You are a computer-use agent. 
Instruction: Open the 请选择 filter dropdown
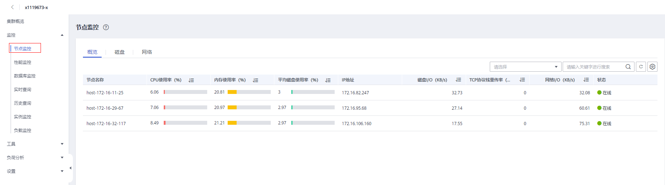point(525,67)
